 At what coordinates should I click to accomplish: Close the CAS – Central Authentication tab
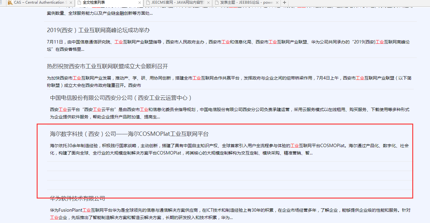point(71,2)
